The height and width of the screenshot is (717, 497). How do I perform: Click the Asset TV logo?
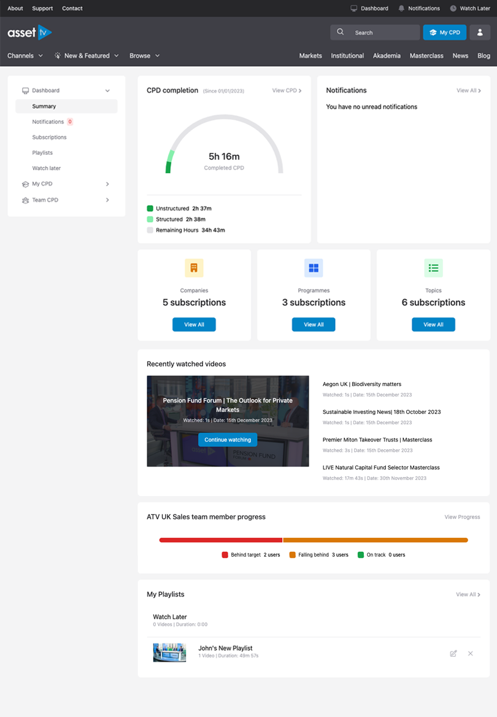[x=29, y=33]
